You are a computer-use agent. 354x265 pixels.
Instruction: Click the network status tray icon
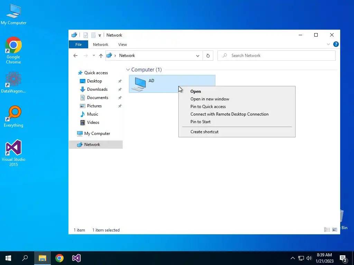click(x=301, y=258)
